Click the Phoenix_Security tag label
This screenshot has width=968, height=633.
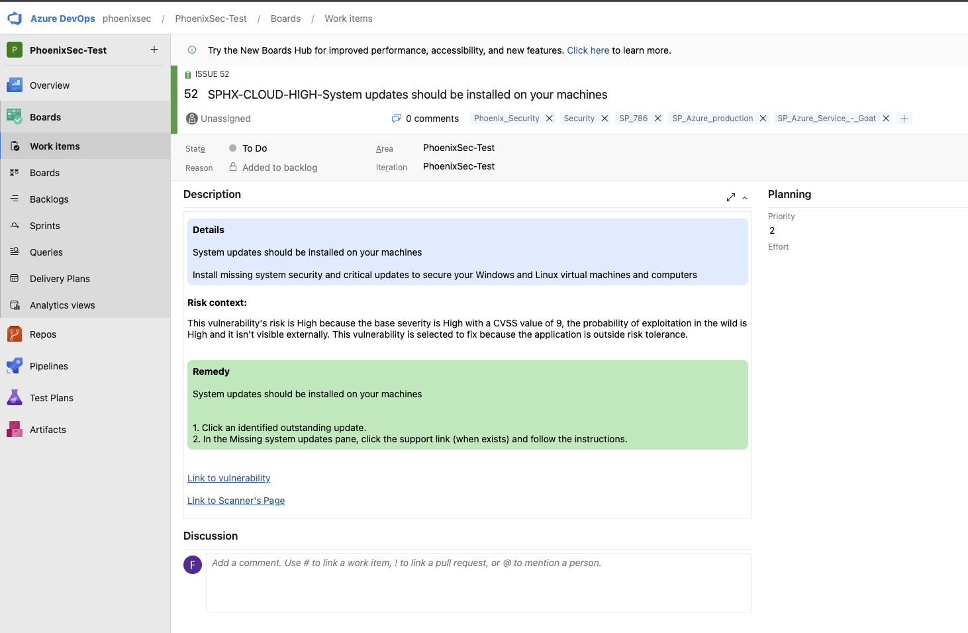pyautogui.click(x=507, y=119)
